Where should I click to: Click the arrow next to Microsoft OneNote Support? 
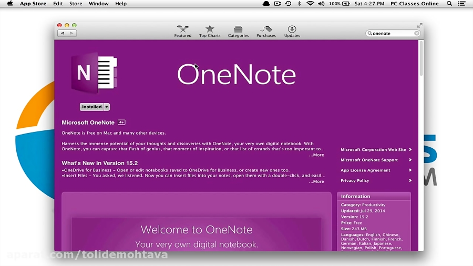point(410,160)
